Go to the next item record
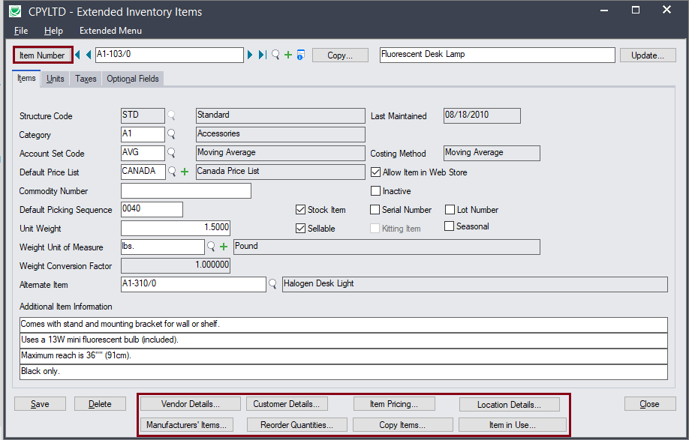Screen dimensions: 689x440 click(251, 55)
